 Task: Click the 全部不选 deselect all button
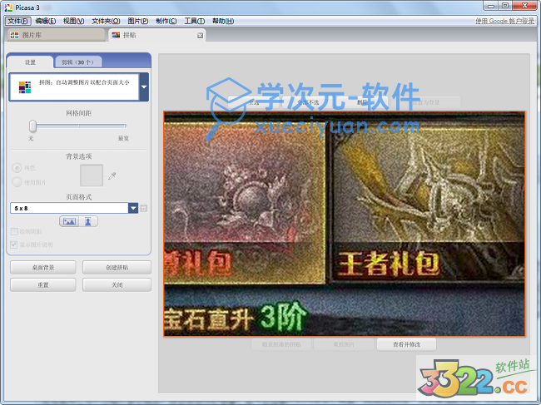click(x=308, y=102)
